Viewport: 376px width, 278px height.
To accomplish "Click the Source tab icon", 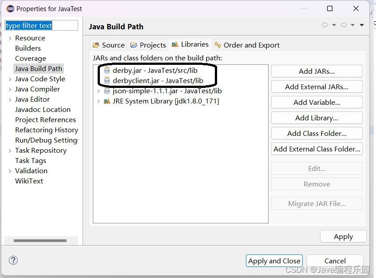I will (x=96, y=45).
